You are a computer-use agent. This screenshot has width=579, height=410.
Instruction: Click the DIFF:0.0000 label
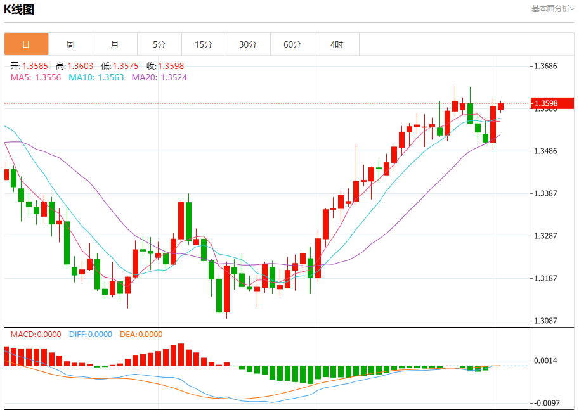(91, 335)
